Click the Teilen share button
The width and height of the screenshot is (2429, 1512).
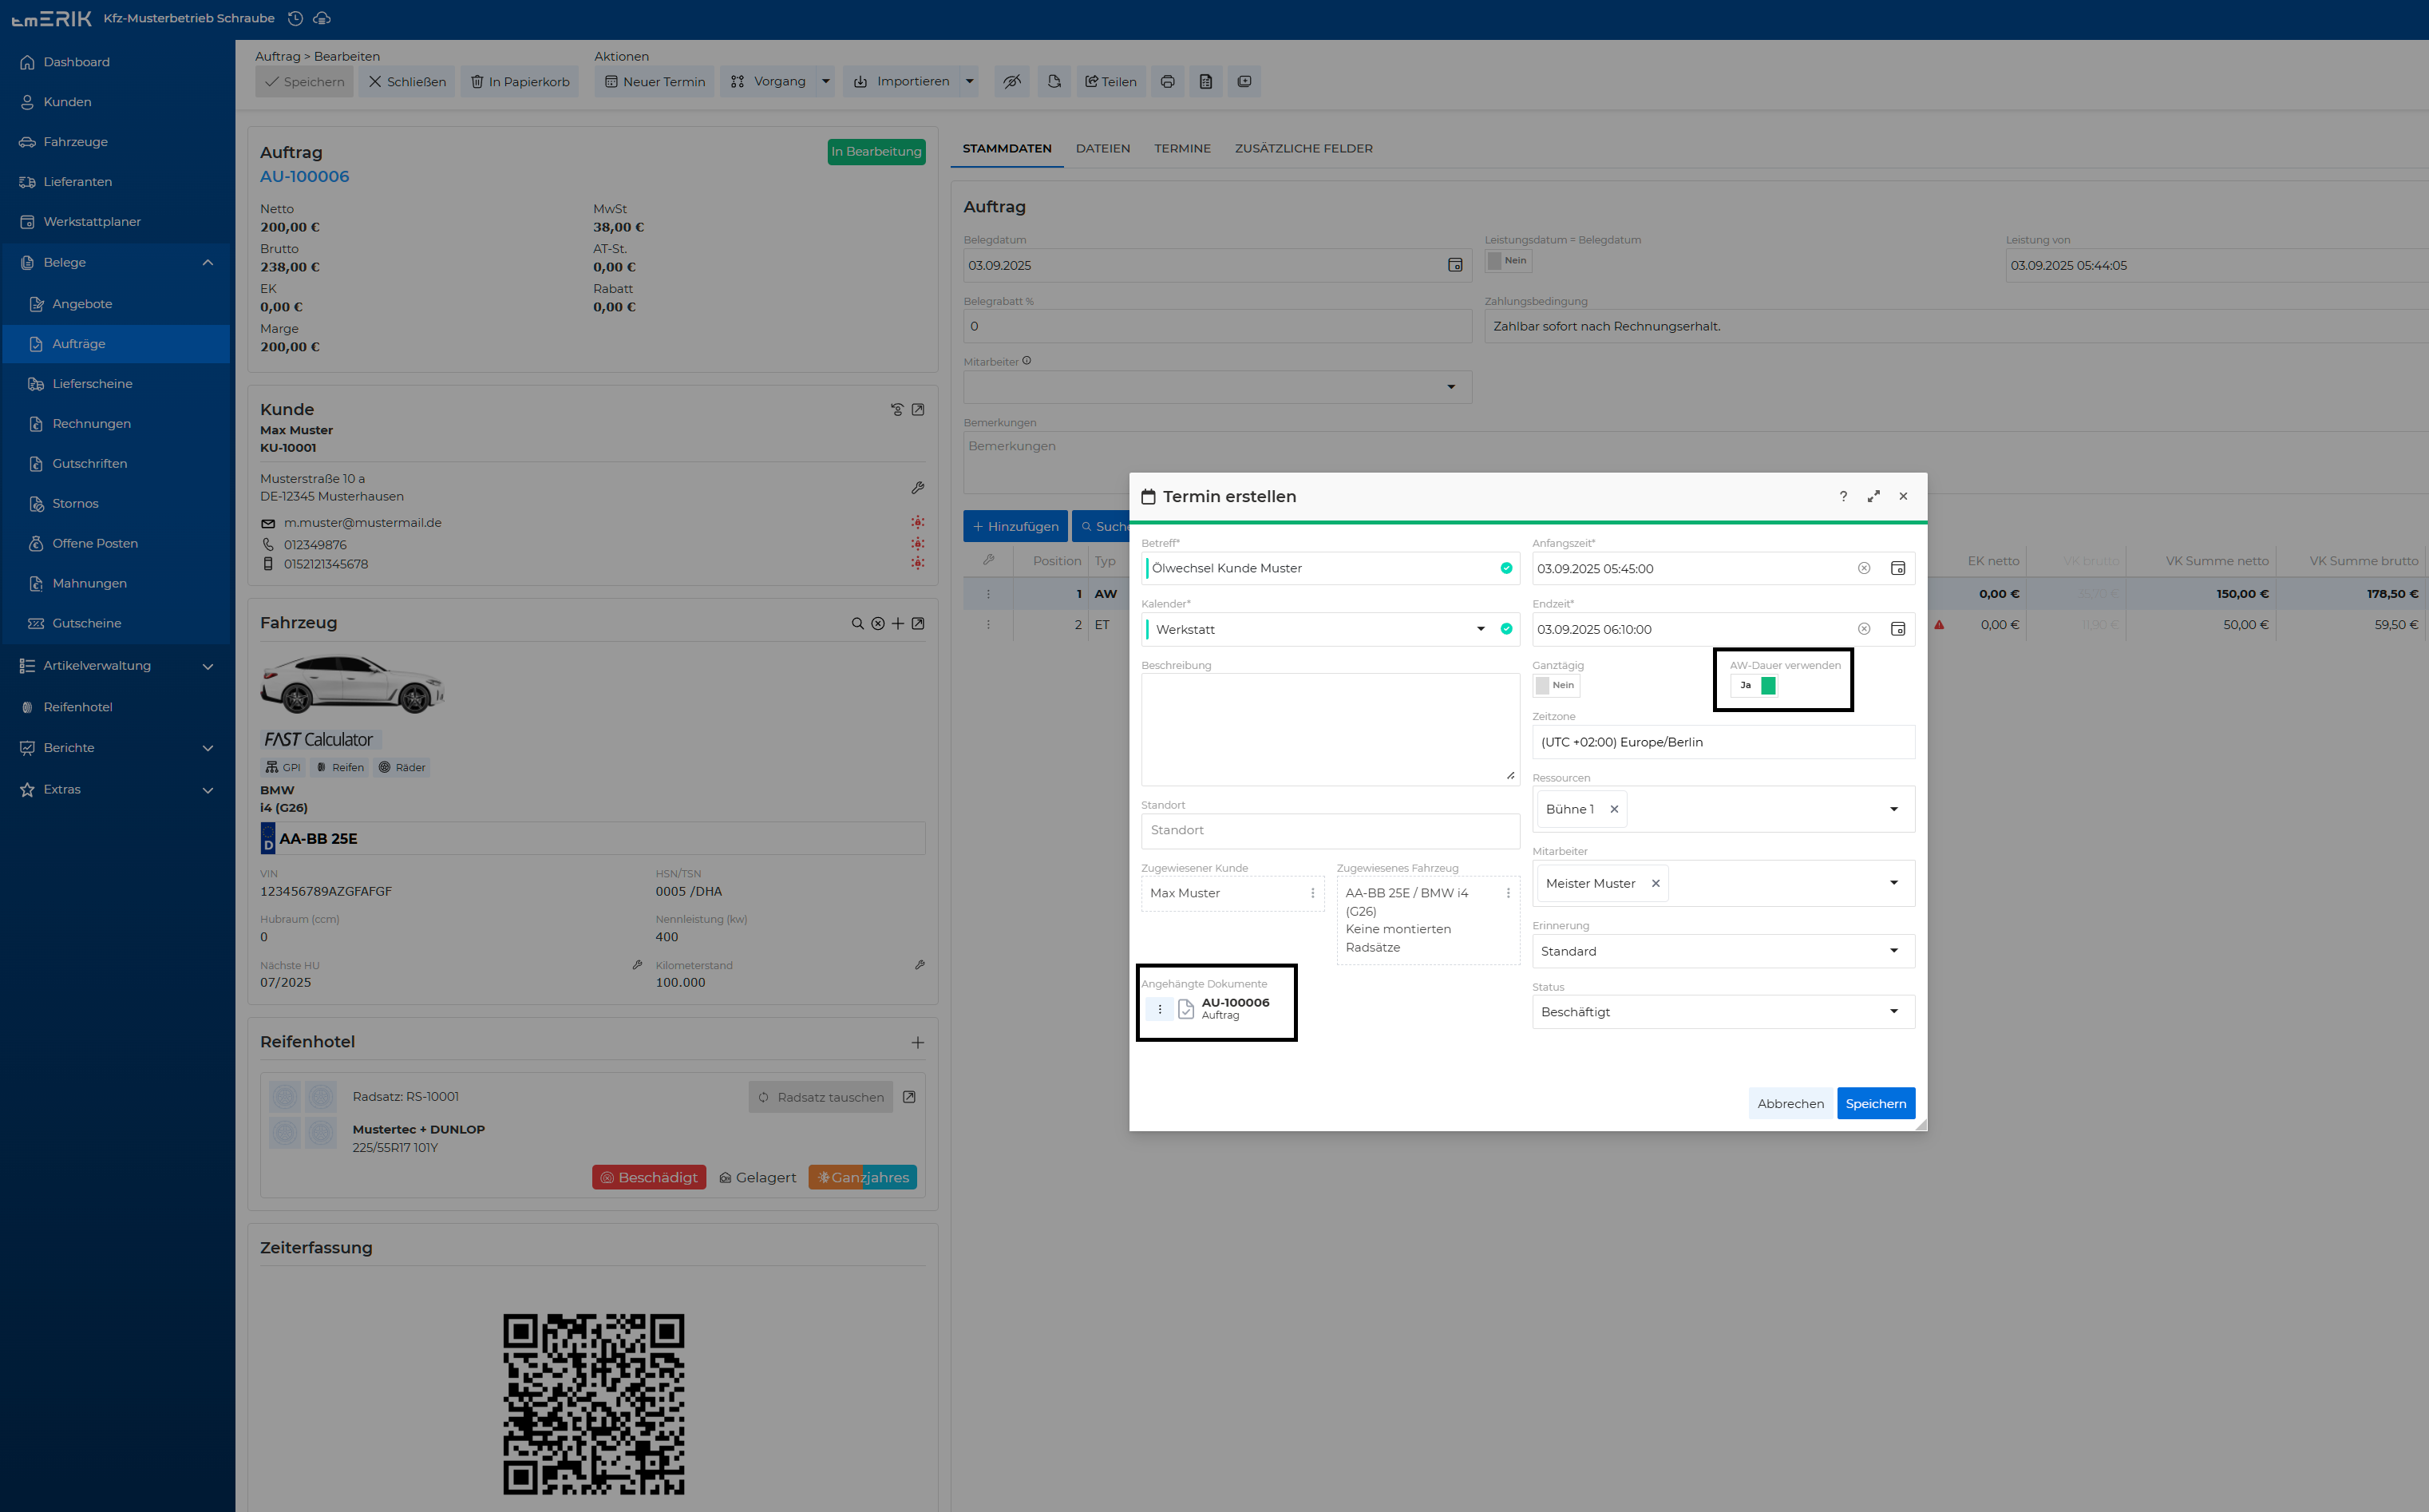pos(1110,82)
